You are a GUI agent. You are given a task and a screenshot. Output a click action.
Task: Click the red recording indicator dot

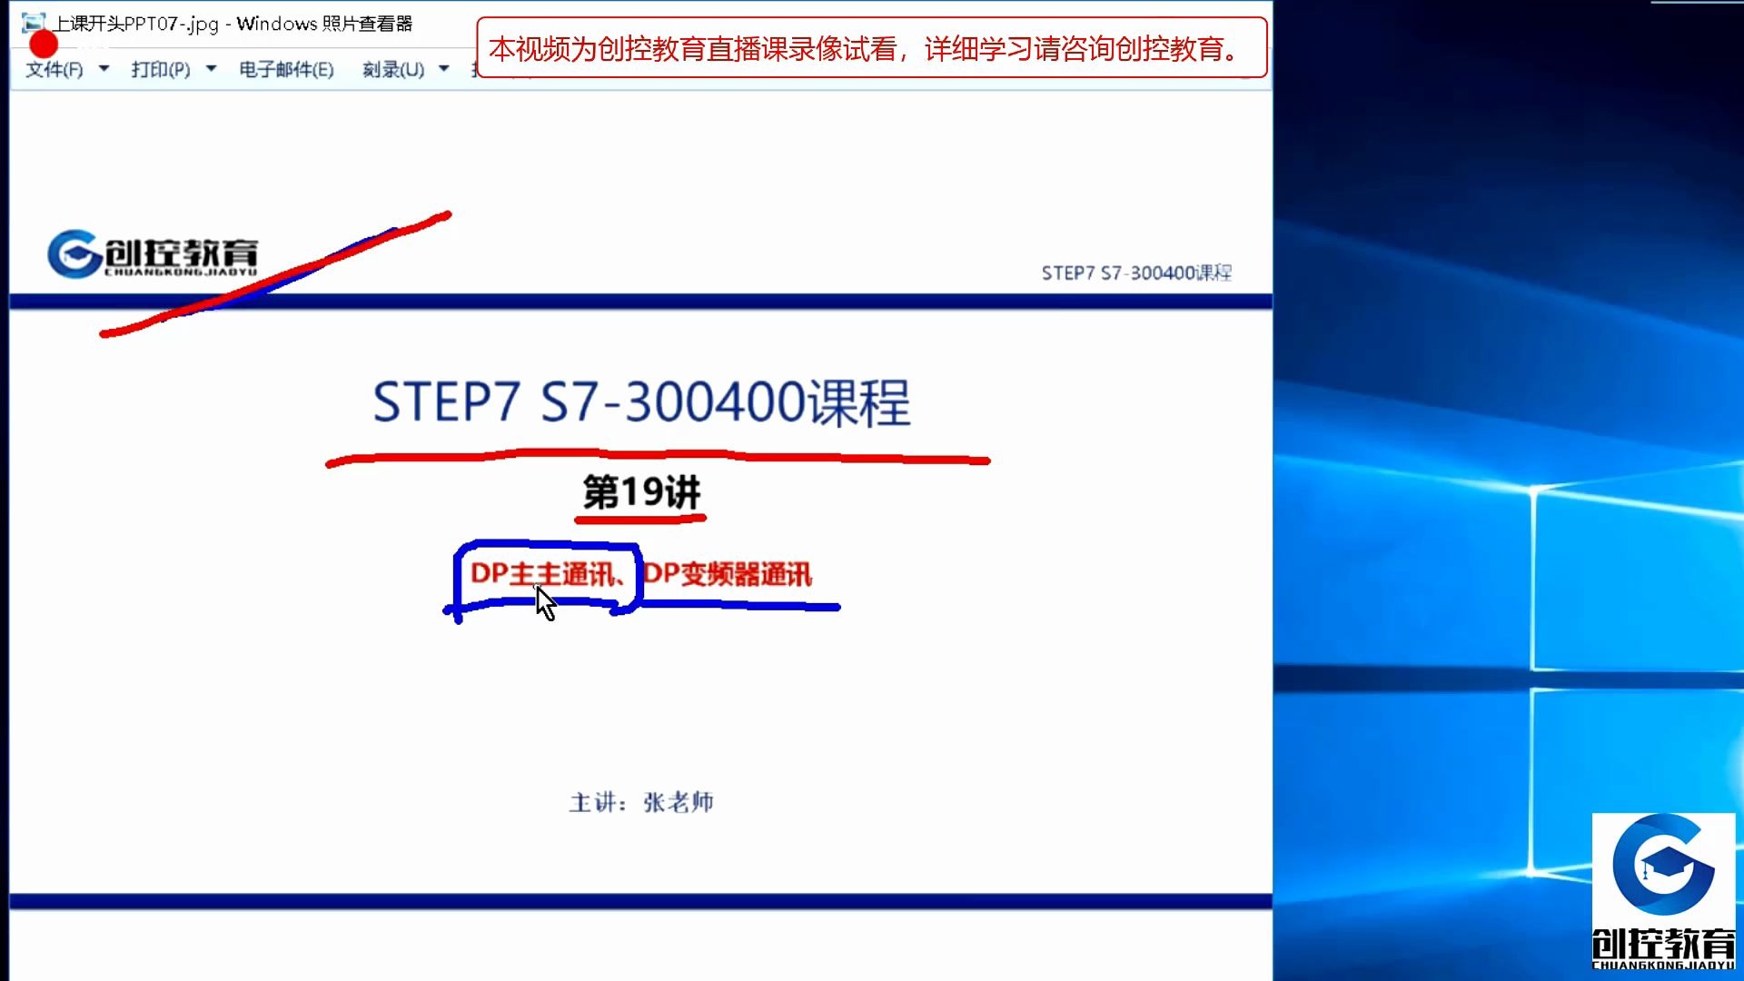(42, 42)
